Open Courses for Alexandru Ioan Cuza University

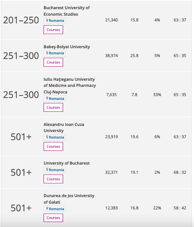pyautogui.click(x=53, y=146)
